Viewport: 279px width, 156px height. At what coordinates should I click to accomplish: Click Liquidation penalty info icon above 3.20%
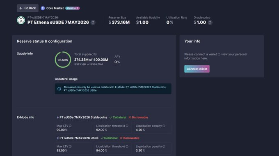click(x=164, y=147)
